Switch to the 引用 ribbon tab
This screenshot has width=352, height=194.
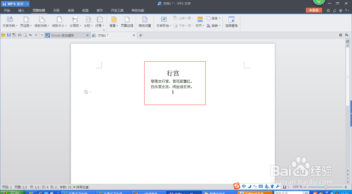tap(56, 10)
